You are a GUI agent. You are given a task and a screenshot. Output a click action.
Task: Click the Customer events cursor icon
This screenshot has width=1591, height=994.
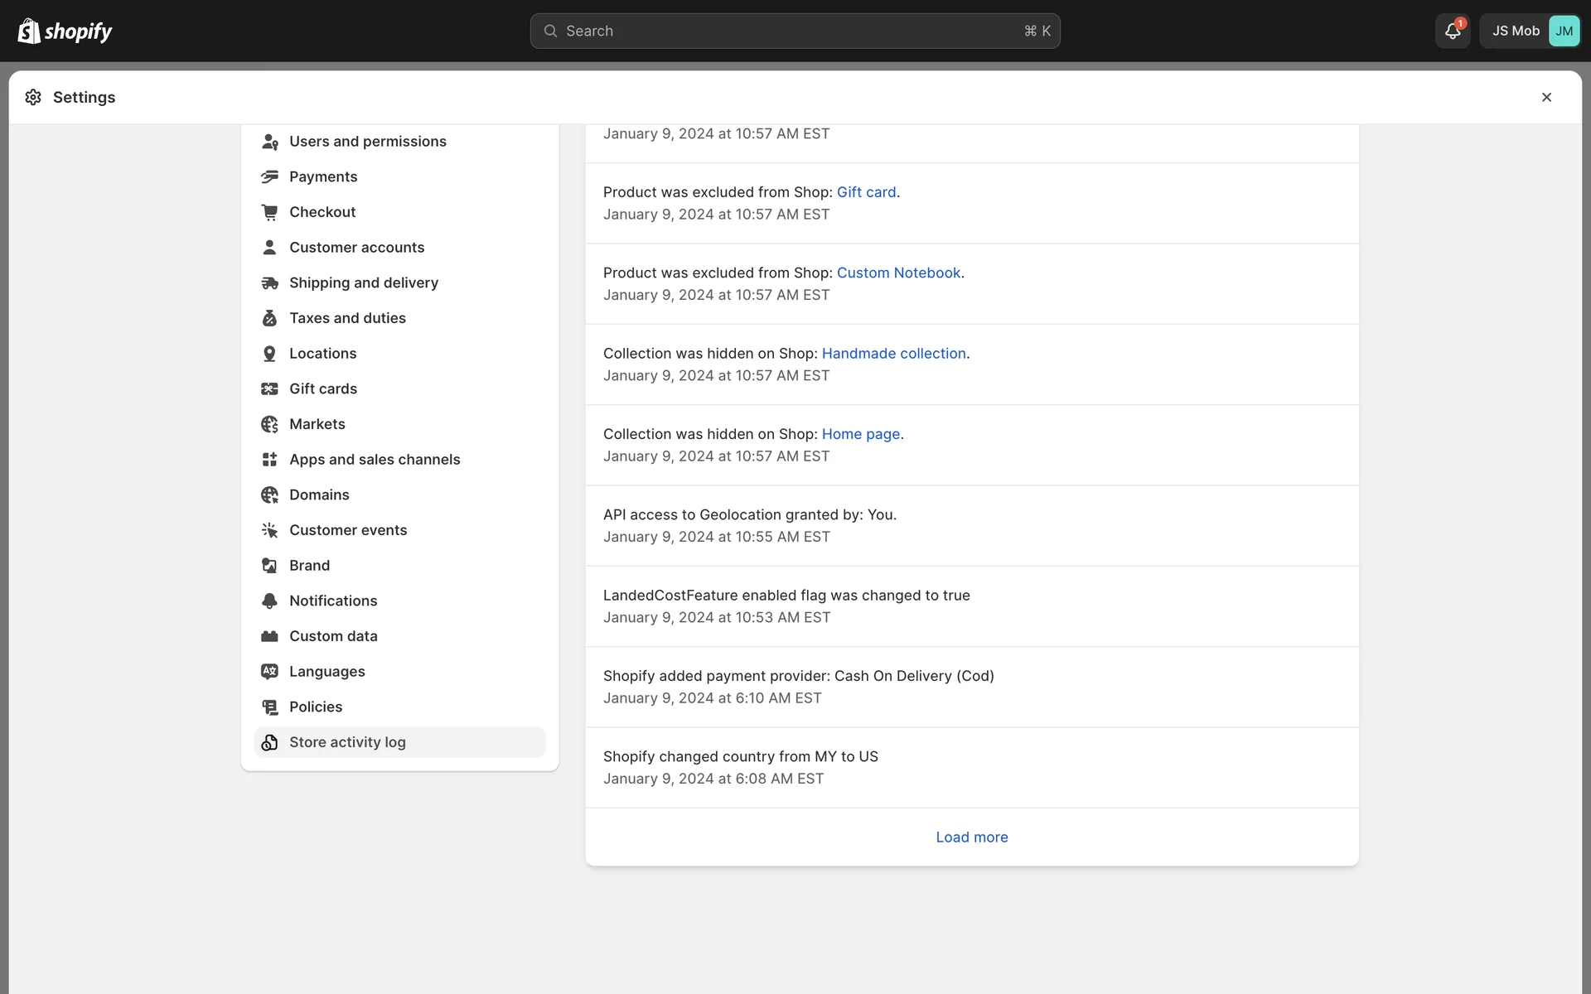pos(269,530)
